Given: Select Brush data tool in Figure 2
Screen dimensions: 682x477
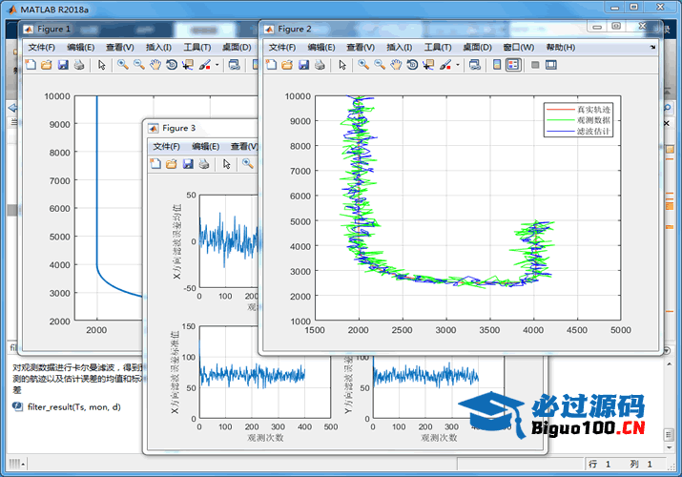Looking at the screenshot, I should click(445, 65).
